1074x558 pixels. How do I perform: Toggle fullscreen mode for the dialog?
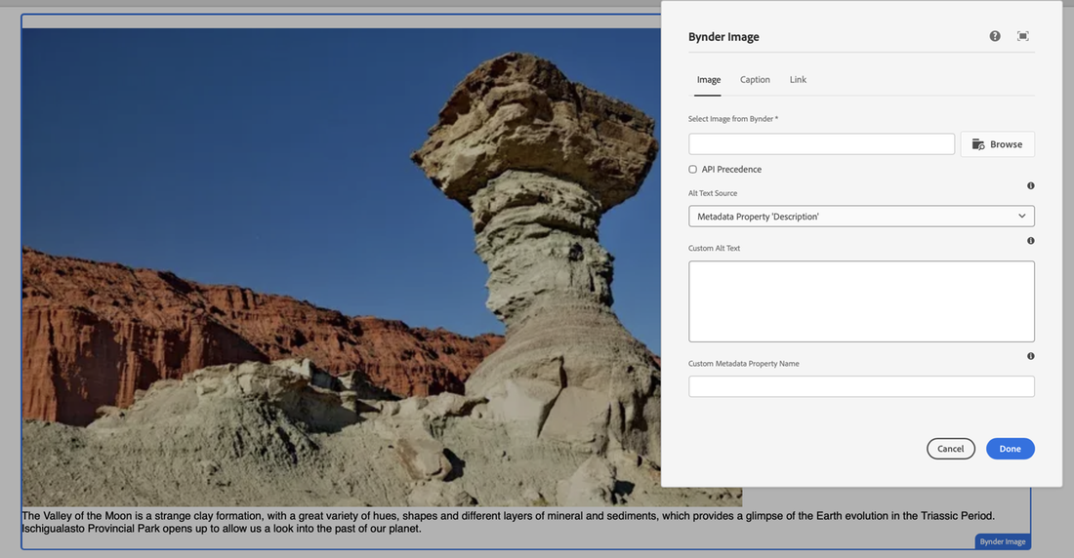pyautogui.click(x=1022, y=36)
